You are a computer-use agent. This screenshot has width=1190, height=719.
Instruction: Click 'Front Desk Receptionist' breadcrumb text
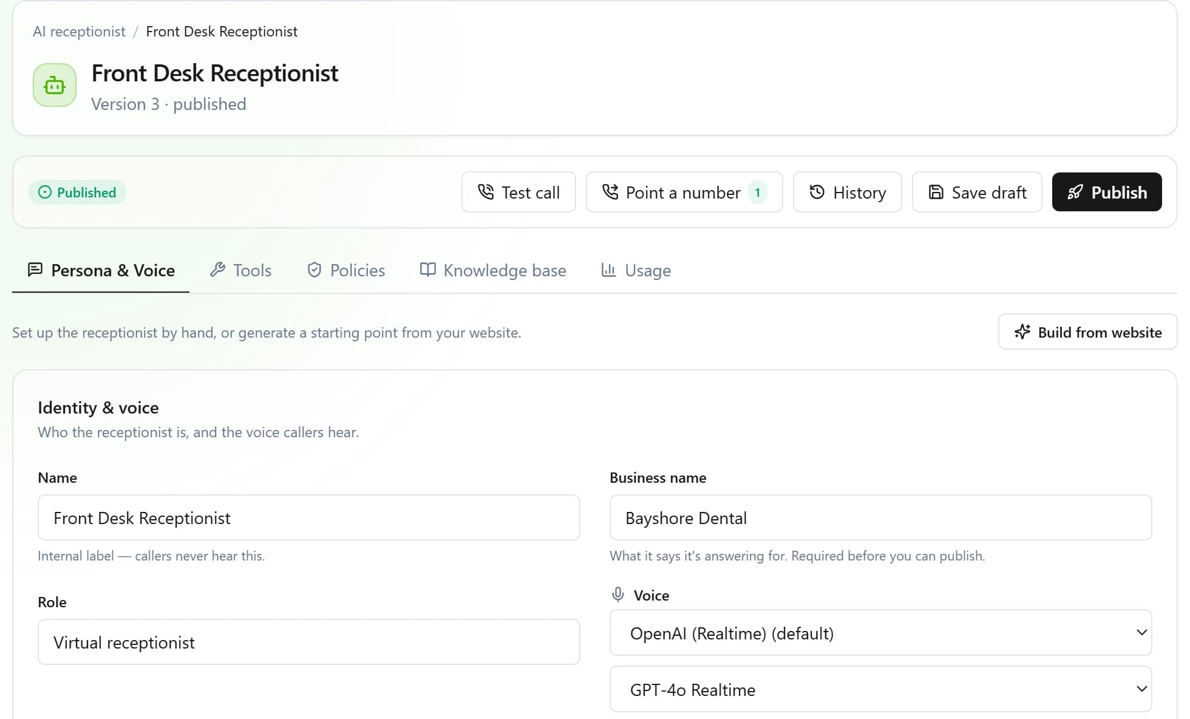tap(222, 32)
